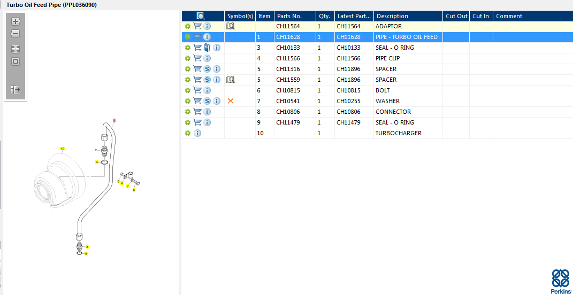Sort by the Latest Part column header
This screenshot has height=295, width=573.
pos(354,16)
